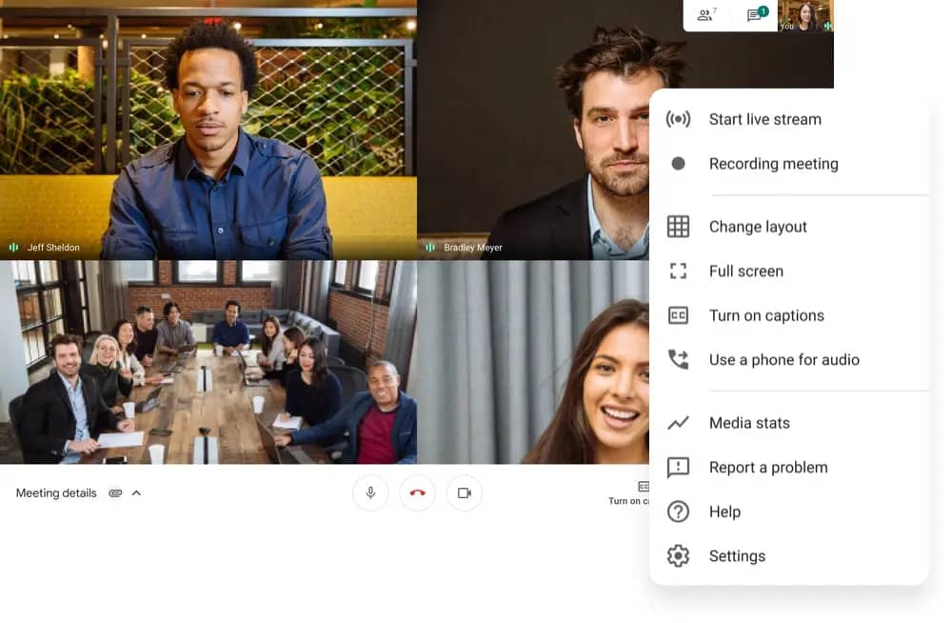Open the meeting attachments paperclip
This screenshot has width=952, height=623.
click(115, 492)
